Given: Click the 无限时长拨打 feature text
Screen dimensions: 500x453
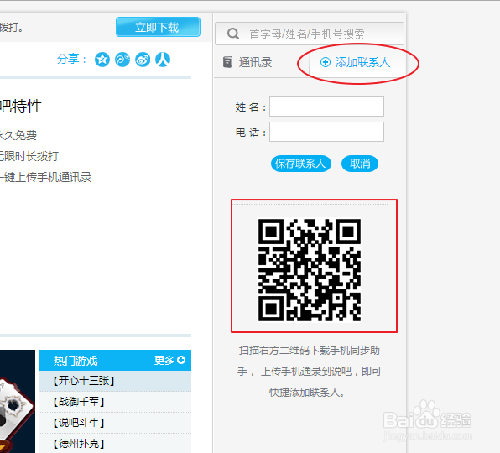Looking at the screenshot, I should [29, 156].
